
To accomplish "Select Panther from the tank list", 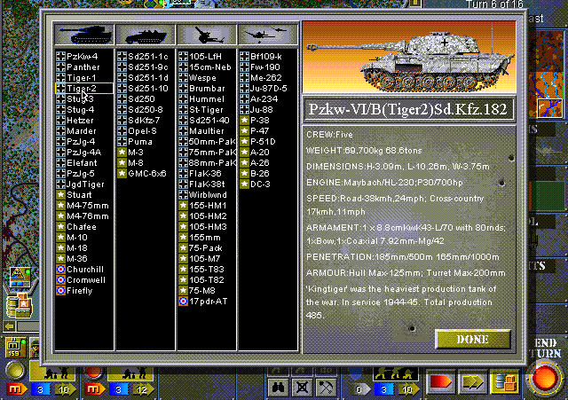I will tap(83, 67).
